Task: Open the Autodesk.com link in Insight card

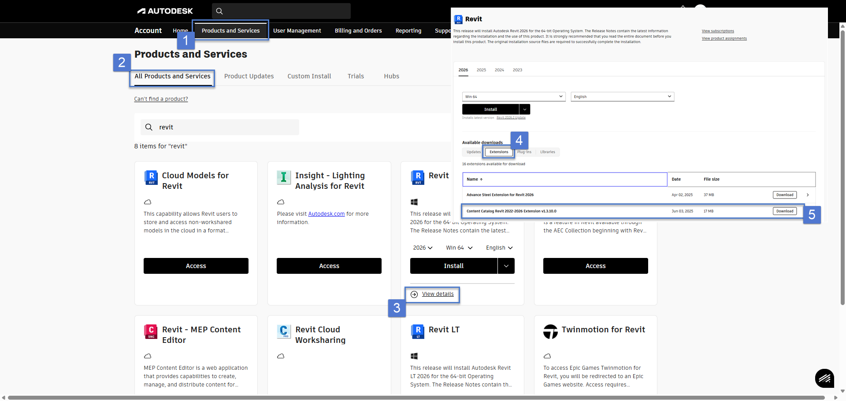Action: [327, 214]
